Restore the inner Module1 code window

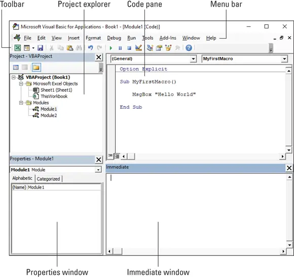click(281, 38)
